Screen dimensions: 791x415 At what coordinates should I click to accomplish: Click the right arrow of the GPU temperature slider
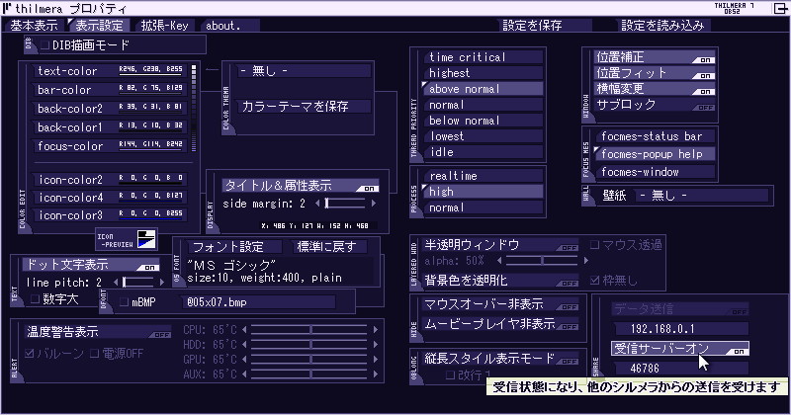(376, 359)
